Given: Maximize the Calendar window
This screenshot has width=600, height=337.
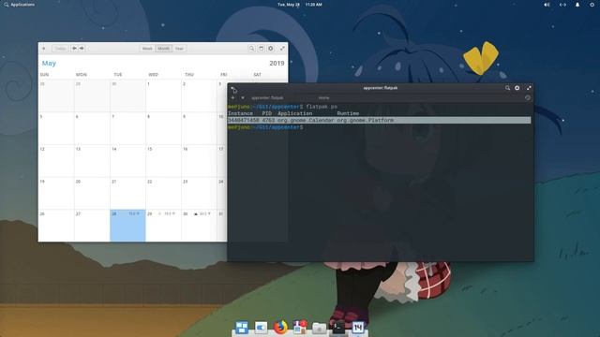Looking at the screenshot, I should coord(282,49).
